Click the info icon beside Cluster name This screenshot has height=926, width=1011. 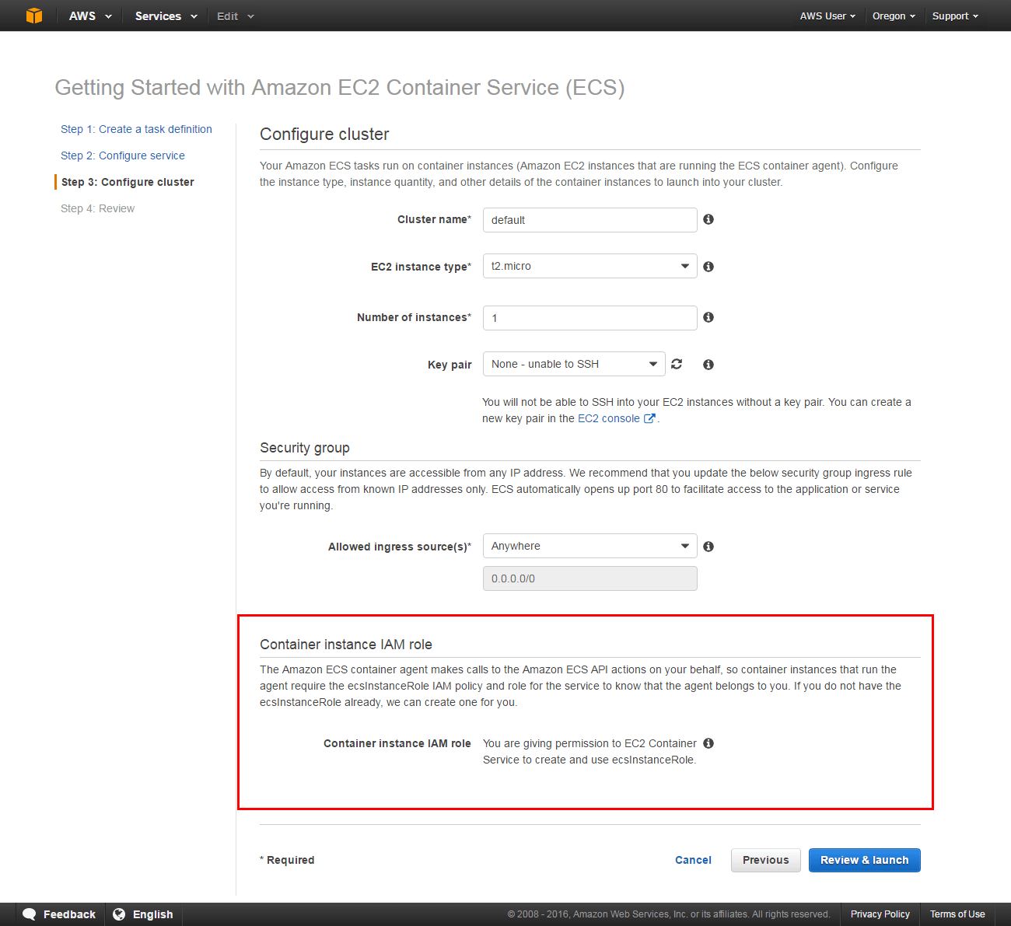tap(708, 219)
